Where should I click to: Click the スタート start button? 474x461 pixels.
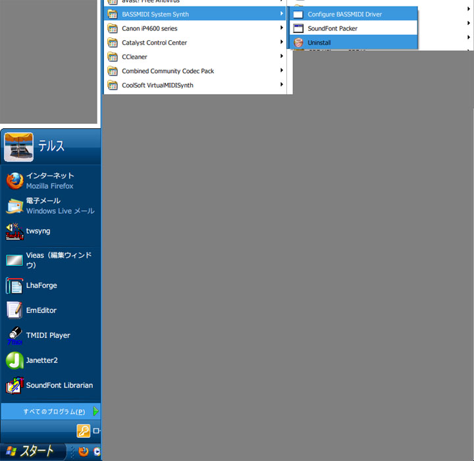[33, 452]
